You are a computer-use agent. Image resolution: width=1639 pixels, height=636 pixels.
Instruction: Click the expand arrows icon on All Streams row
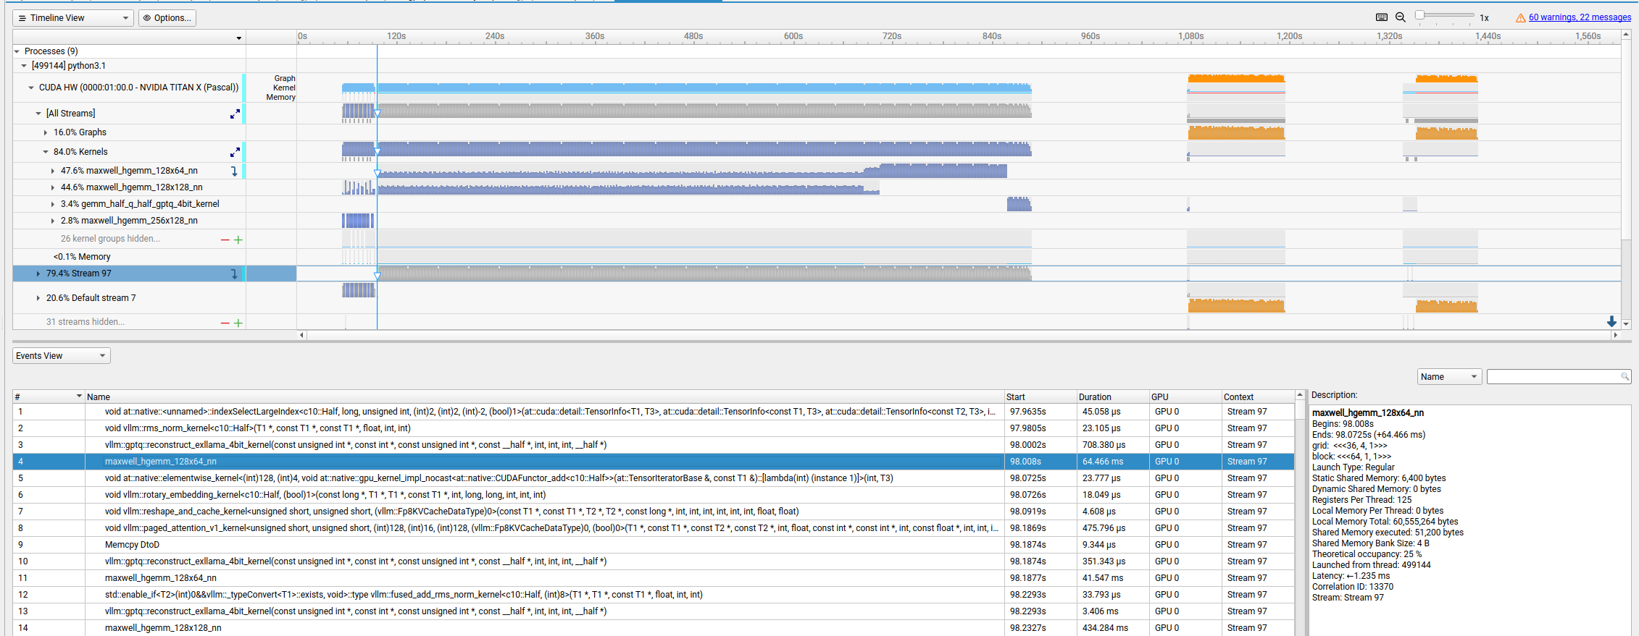tap(235, 114)
